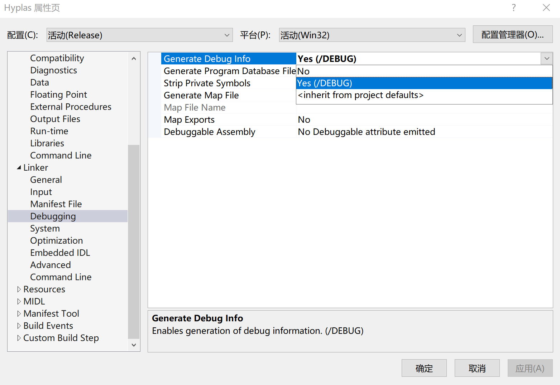The height and width of the screenshot is (385, 560).
Task: Open the Command Line page under Linker
Action: (61, 277)
